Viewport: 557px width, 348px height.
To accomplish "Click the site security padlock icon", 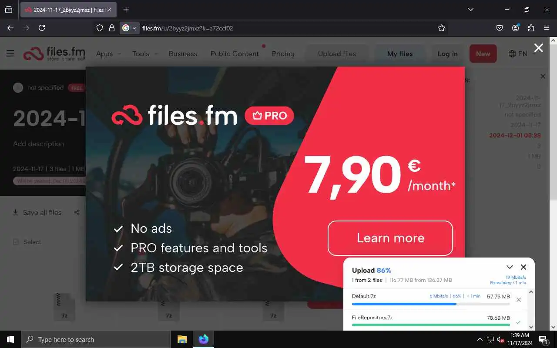I will (111, 28).
